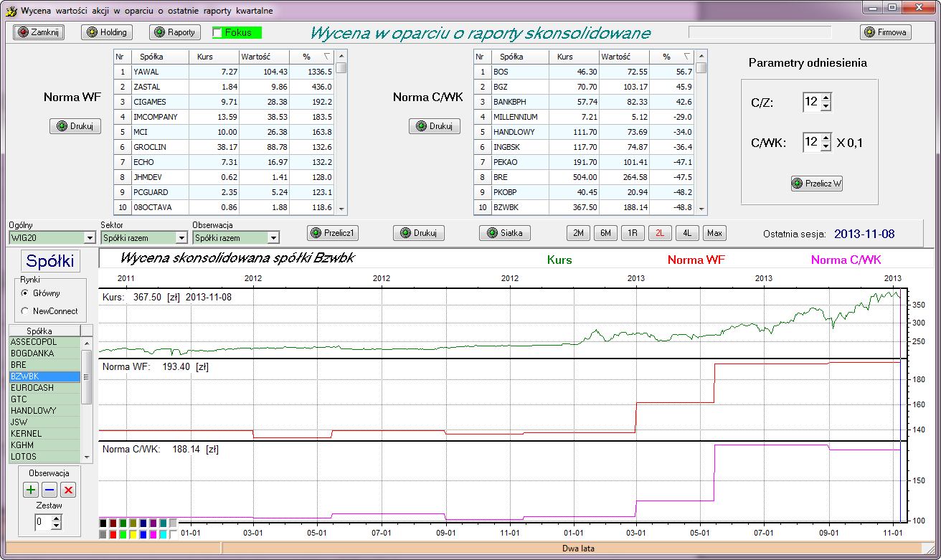Increase the C/Z value with up arrow
This screenshot has height=560, width=941.
[x=826, y=98]
